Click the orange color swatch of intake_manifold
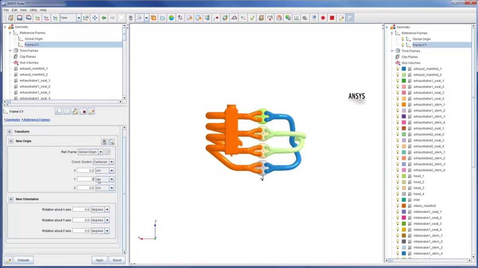Screen dimensions: 478x268 [404, 206]
